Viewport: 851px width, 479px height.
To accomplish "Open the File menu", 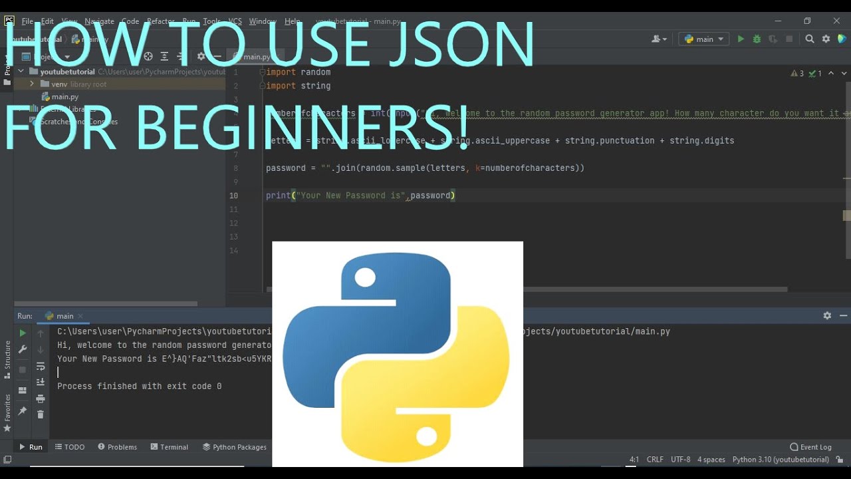I will coord(27,21).
